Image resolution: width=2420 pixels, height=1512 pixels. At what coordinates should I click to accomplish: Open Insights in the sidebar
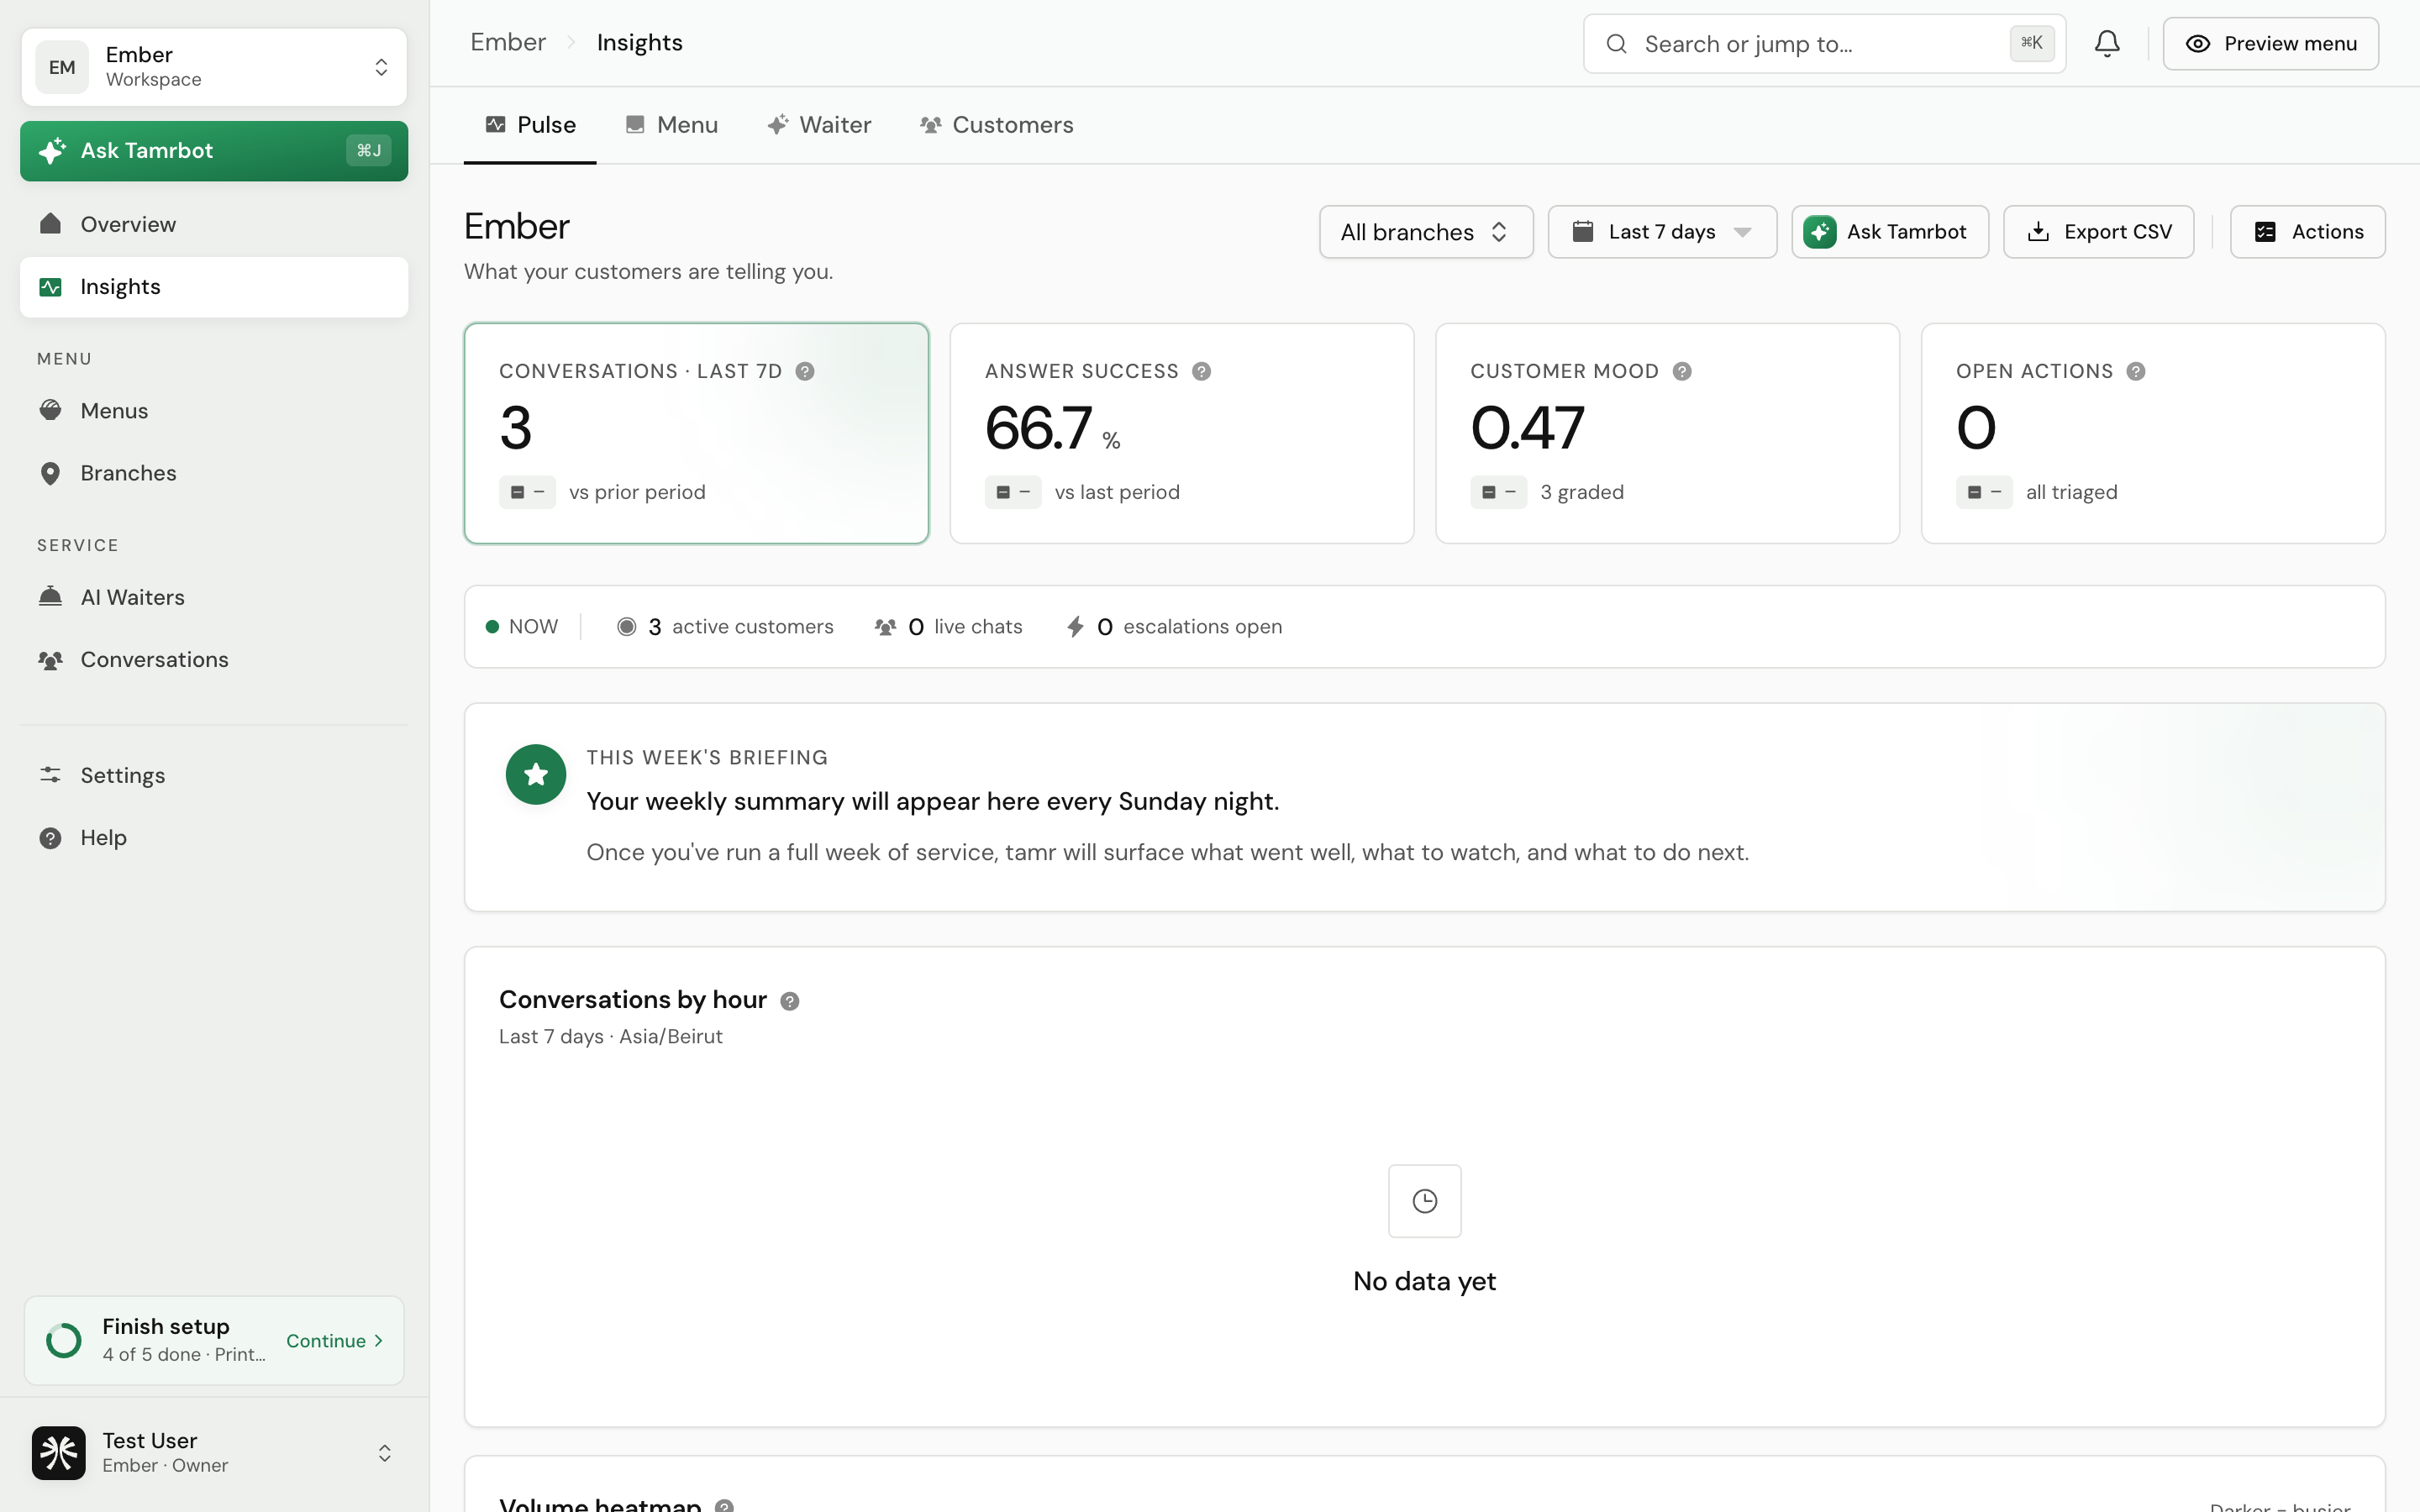[x=214, y=287]
